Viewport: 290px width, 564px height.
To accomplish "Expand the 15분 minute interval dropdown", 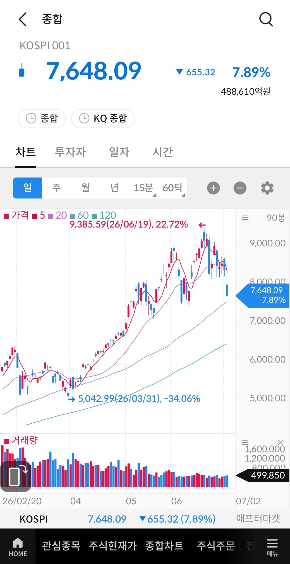I will 143,188.
